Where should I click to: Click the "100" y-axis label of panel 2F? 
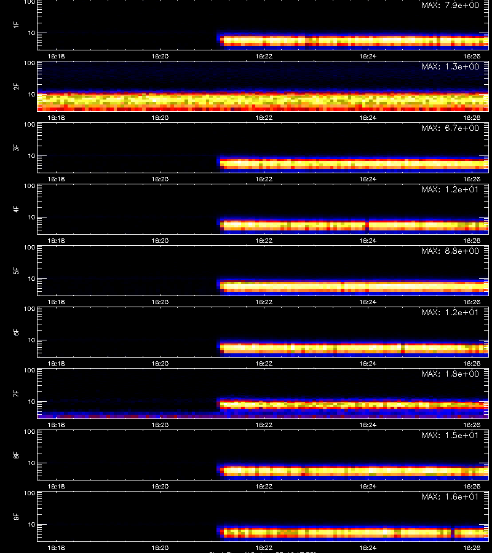(x=30, y=63)
